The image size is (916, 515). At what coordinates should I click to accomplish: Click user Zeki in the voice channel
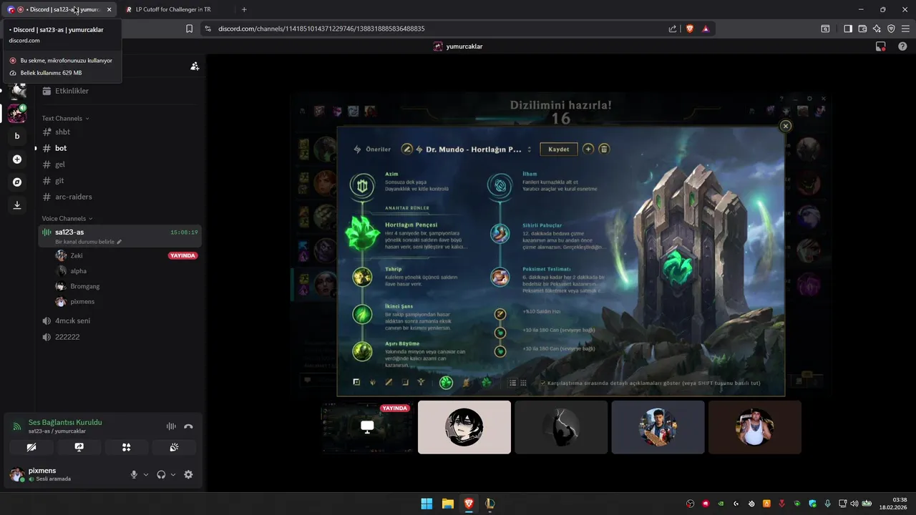[x=126, y=255]
